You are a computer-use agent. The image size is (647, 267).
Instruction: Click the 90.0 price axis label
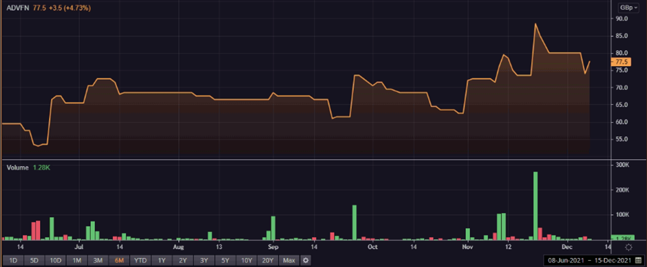tap(622, 19)
